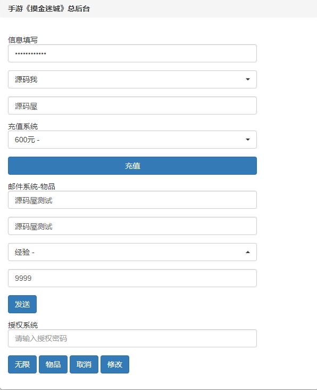Viewport: 317px width, 390px height.
Task: Click the up-arrow caret on 经验 selector
Action: click(247, 252)
